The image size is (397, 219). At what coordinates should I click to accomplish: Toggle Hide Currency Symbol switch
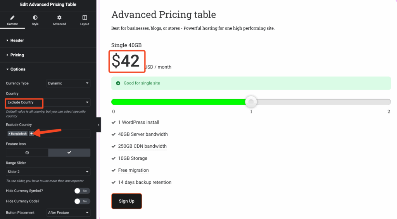[x=82, y=191]
